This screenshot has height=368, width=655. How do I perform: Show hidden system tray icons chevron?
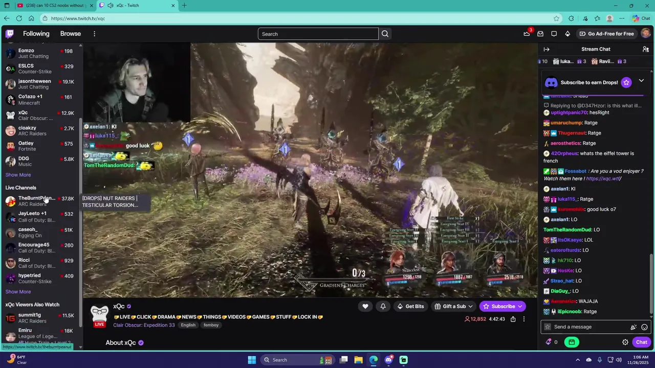[578, 360]
